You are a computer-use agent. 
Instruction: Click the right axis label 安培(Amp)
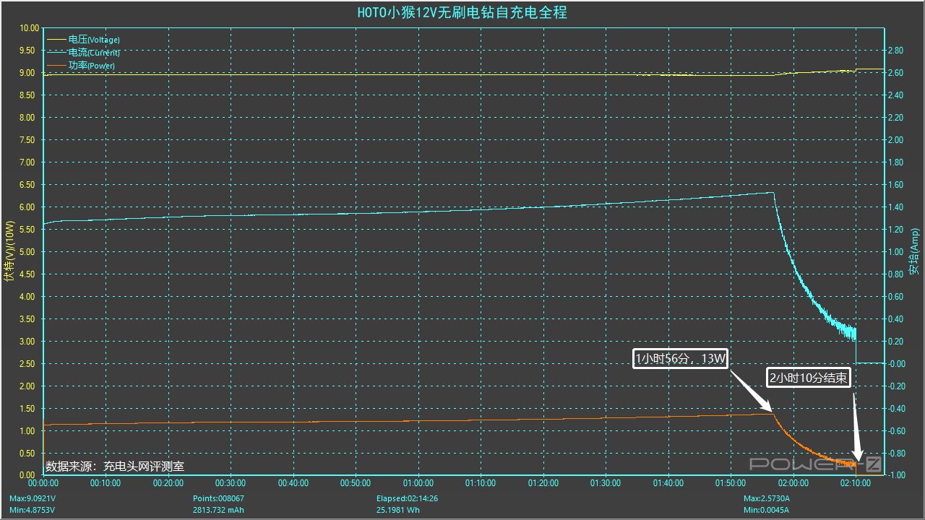(x=915, y=252)
